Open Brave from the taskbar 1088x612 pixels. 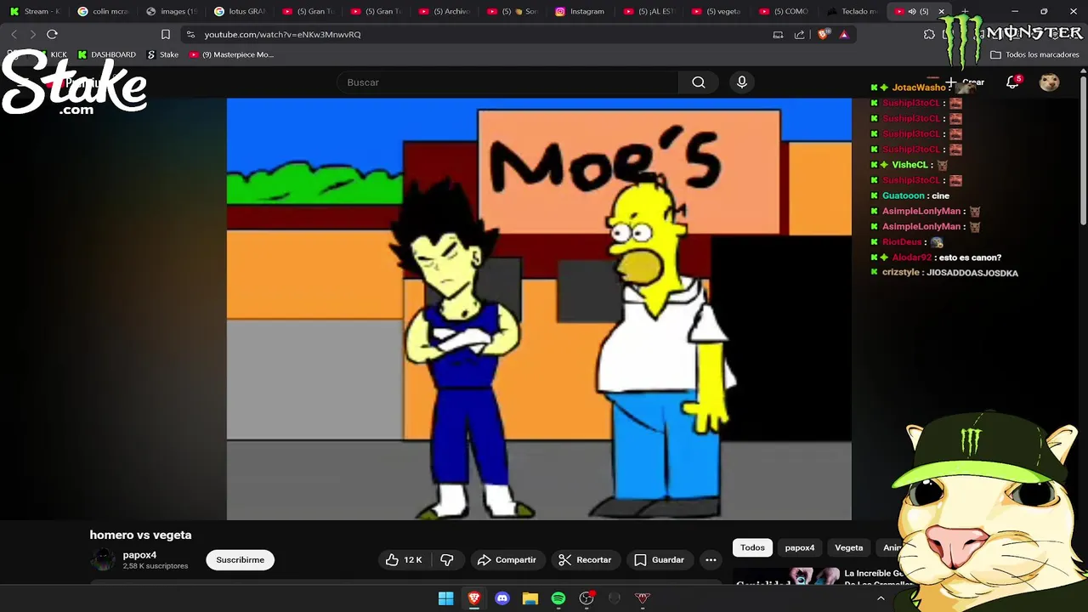474,598
